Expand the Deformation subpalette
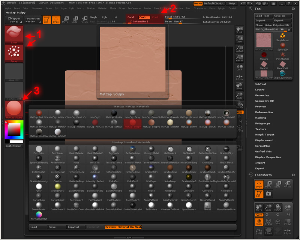Viewport: 300px width, 240px height. [x=264, y=112]
